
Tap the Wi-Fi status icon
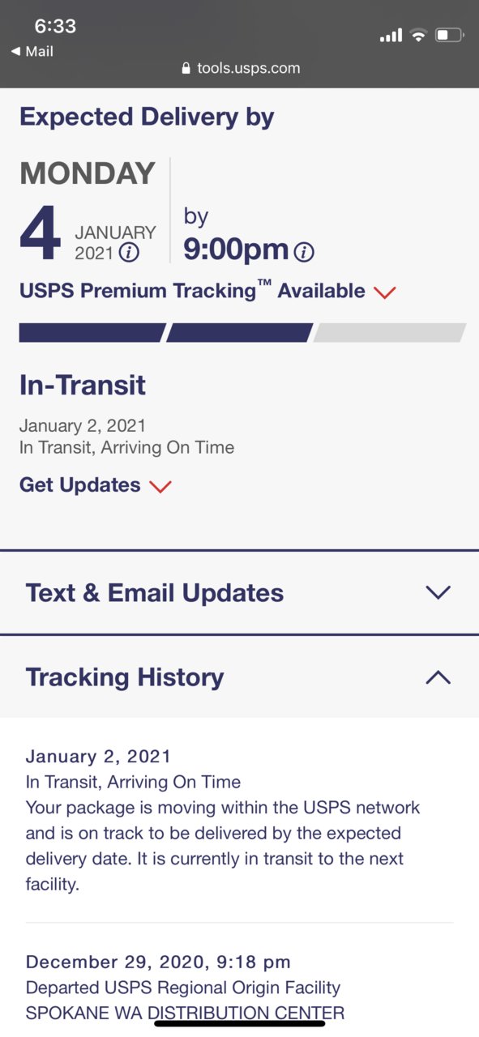[x=418, y=35]
